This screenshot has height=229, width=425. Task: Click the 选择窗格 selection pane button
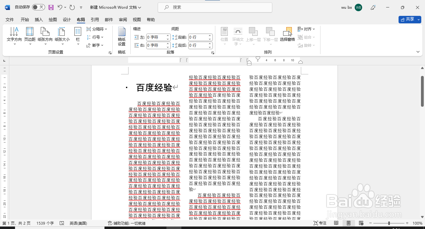pyautogui.click(x=287, y=34)
